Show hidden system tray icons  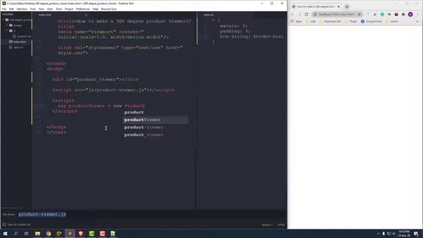[x=378, y=233]
